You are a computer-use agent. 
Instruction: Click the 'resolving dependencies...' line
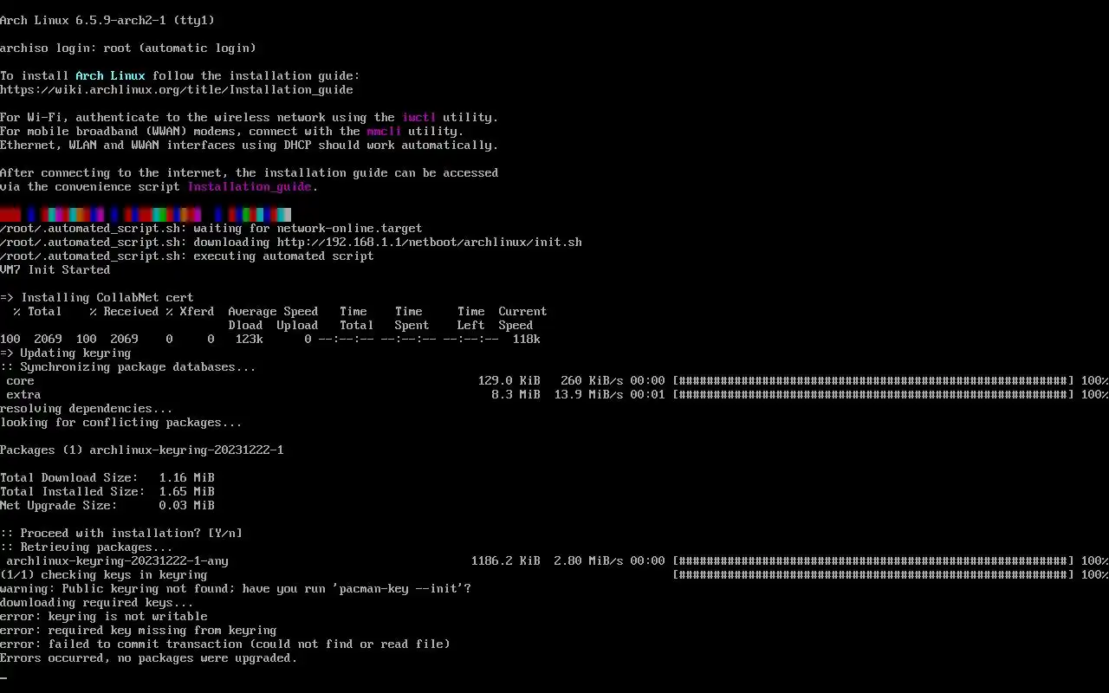(87, 408)
